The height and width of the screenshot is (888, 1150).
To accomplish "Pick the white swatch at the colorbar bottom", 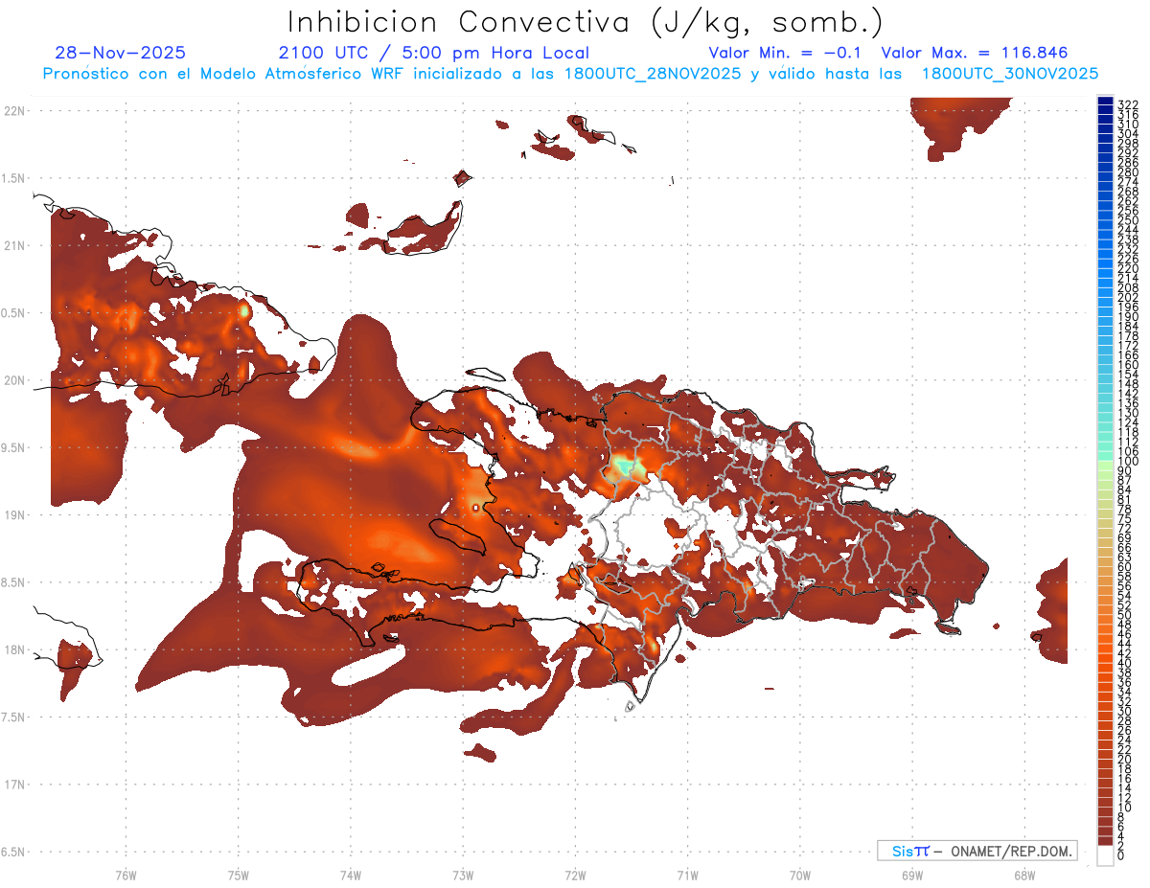I will [1106, 855].
